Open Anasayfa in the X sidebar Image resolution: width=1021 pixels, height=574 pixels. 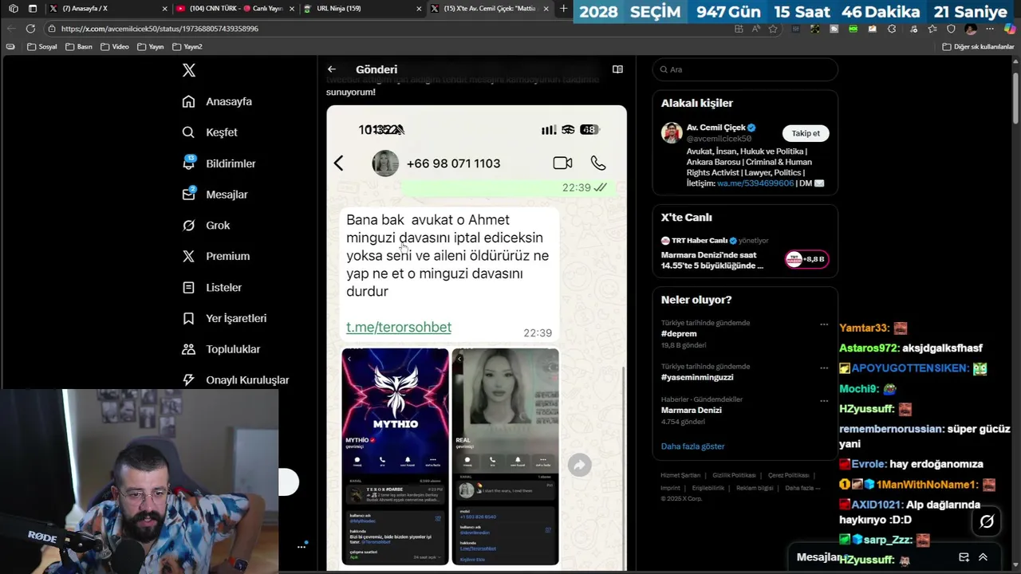coord(217,101)
